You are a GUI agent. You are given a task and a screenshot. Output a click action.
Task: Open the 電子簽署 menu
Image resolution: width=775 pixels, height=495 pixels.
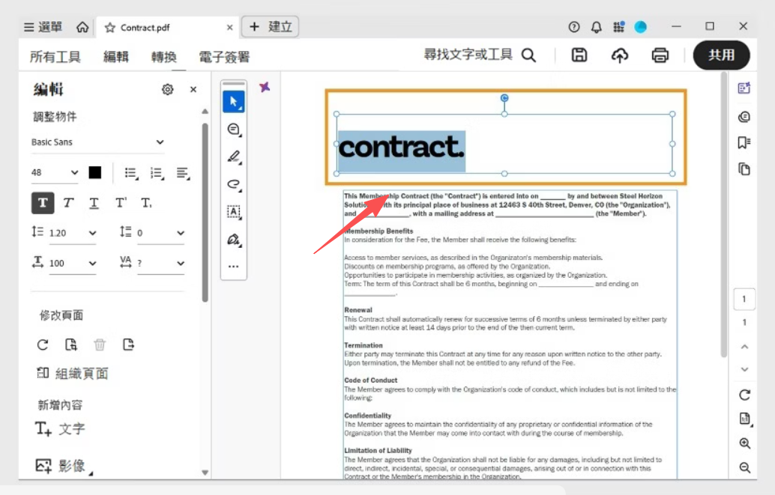pyautogui.click(x=225, y=56)
